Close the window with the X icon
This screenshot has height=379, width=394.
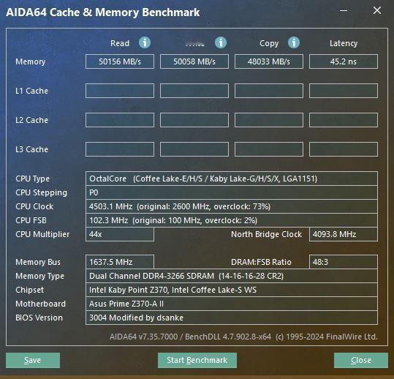[377, 10]
